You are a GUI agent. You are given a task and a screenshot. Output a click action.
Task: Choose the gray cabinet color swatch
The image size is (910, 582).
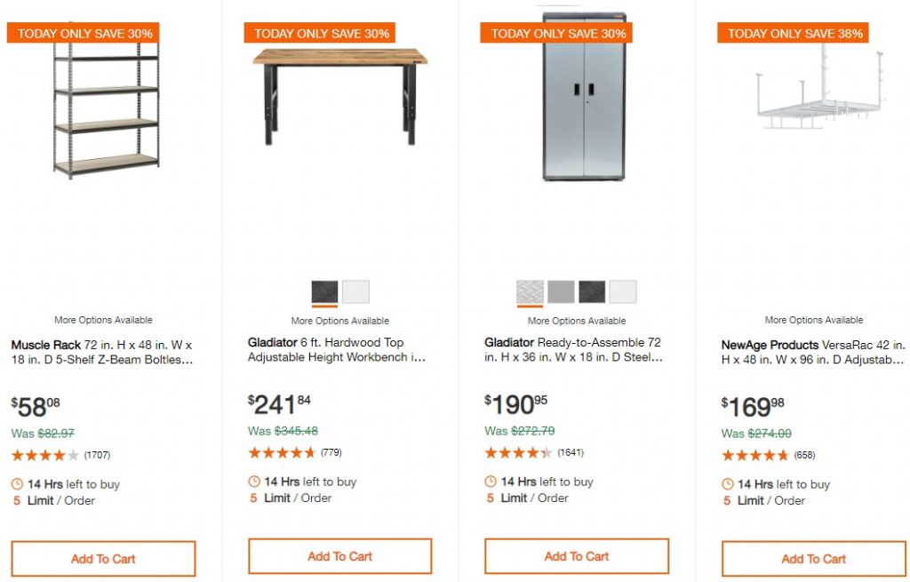tap(561, 291)
